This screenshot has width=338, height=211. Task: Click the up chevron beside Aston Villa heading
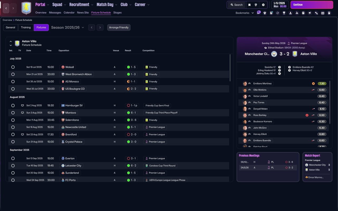(x=11, y=41)
